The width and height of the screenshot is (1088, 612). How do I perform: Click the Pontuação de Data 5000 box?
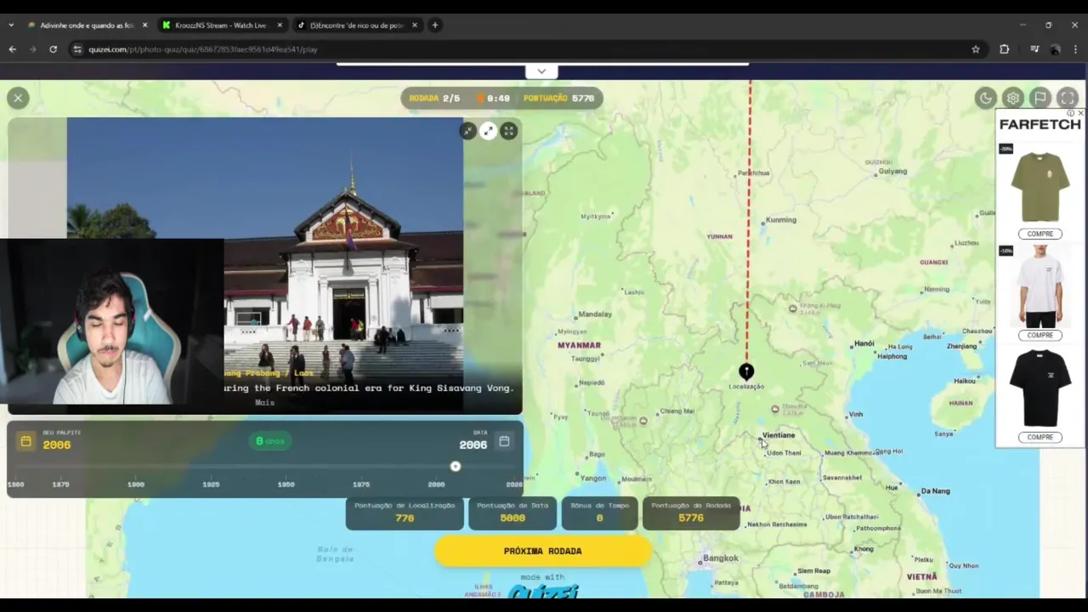click(x=513, y=513)
